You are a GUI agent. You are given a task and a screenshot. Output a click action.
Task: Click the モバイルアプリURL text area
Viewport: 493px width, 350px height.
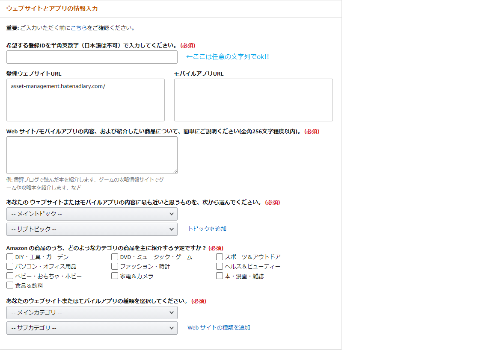pyautogui.click(x=253, y=100)
